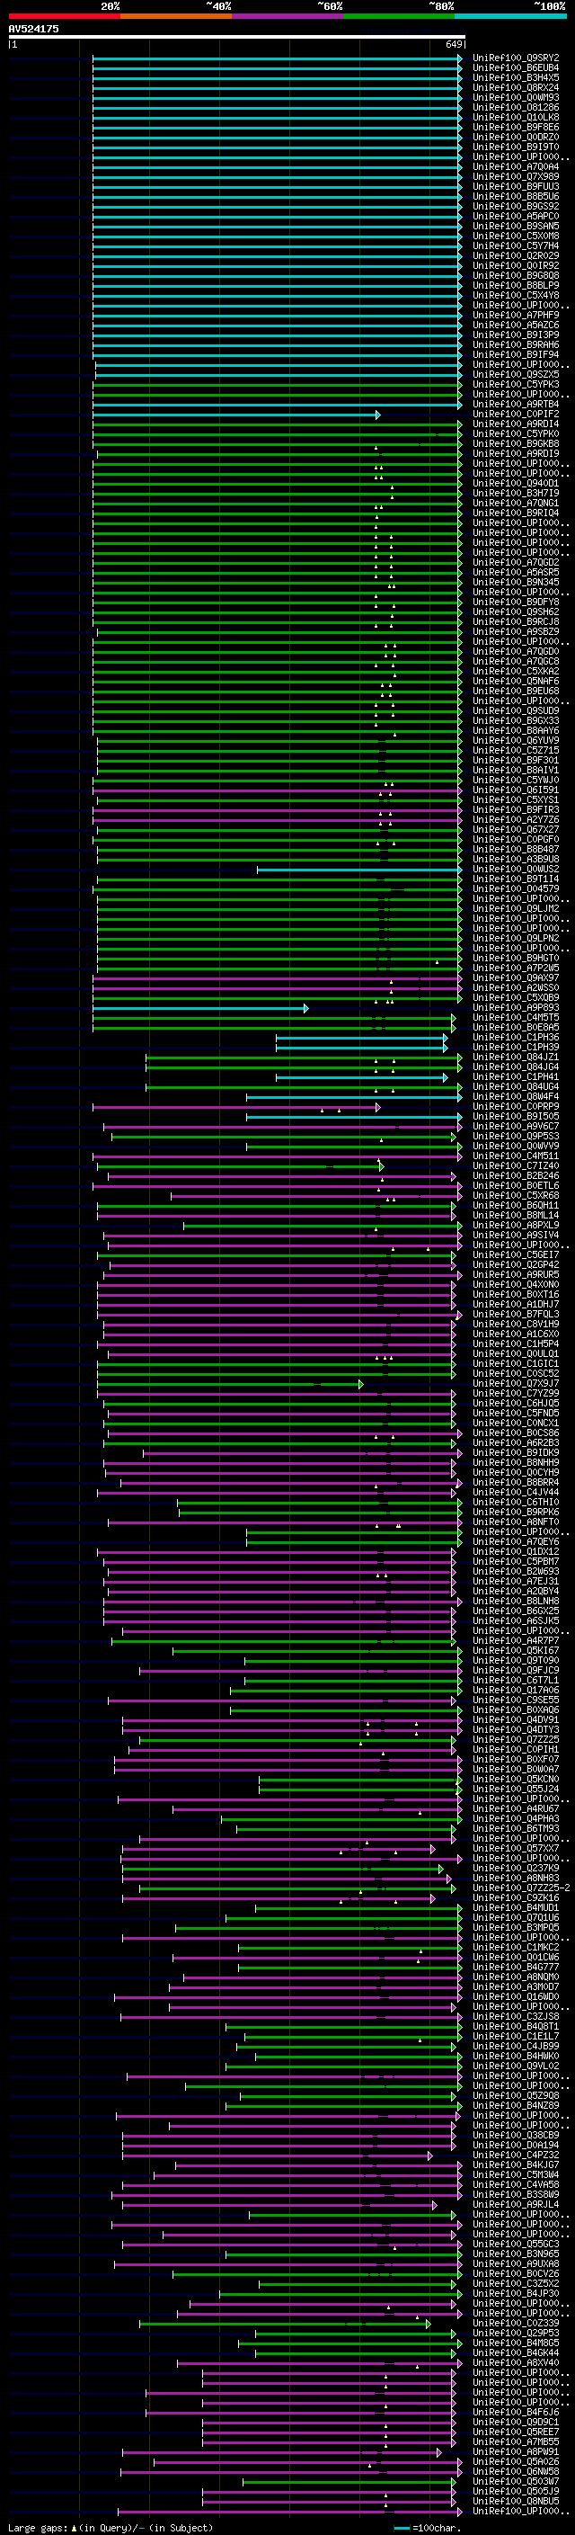This screenshot has width=575, height=2535.
Task: Open hit UniRef100_Q8W4F4
Action: (515, 1096)
